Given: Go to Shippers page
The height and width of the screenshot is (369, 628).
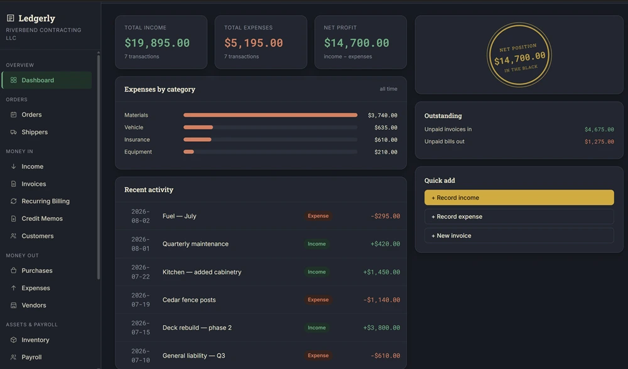Looking at the screenshot, I should click(x=47, y=132).
